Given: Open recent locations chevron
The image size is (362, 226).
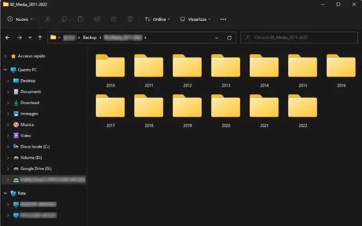Looking at the screenshot, I should (30, 38).
